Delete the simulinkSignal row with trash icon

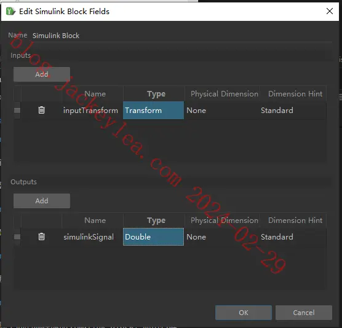coord(41,236)
